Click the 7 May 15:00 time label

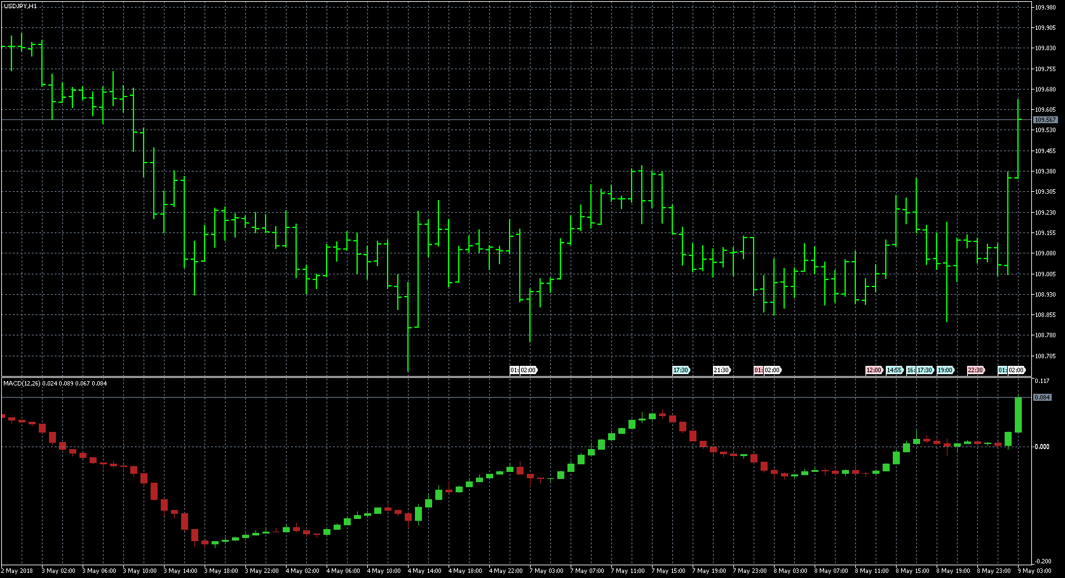[x=668, y=571]
